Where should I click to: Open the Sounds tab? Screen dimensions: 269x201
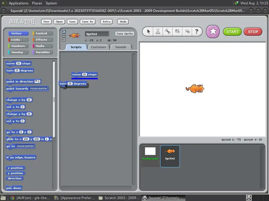tap(121, 47)
